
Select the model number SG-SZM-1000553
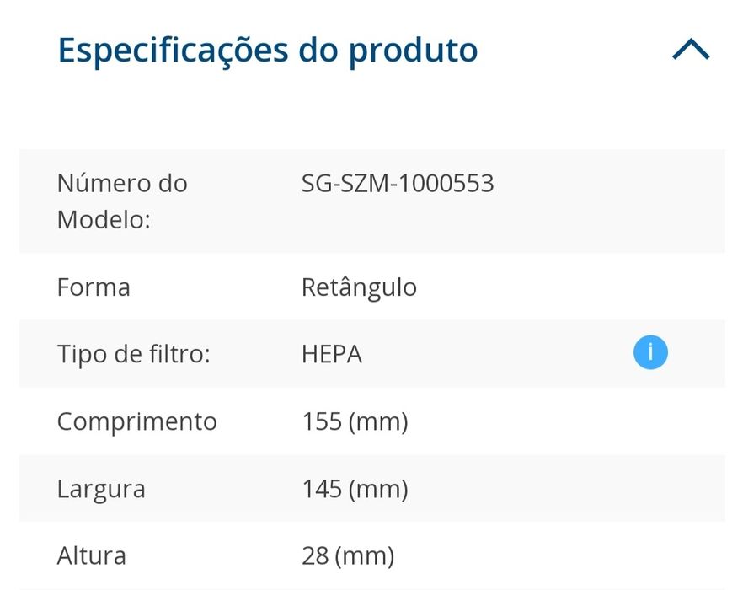tap(398, 183)
